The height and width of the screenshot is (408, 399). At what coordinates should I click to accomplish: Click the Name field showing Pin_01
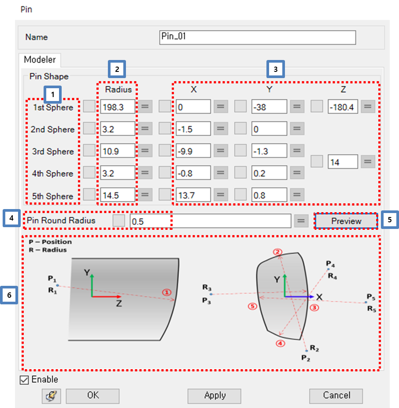(257, 37)
